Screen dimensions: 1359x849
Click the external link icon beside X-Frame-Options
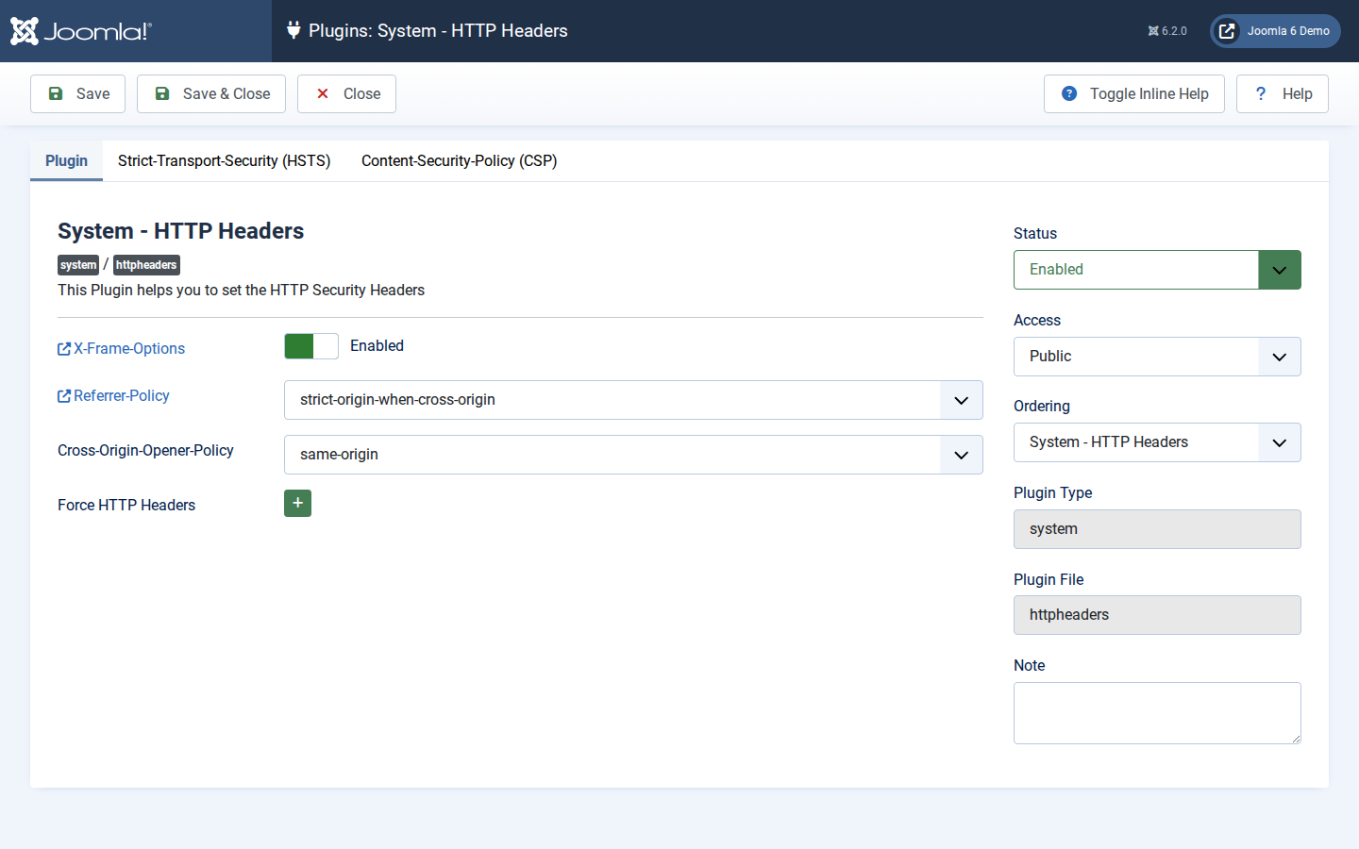click(x=64, y=349)
